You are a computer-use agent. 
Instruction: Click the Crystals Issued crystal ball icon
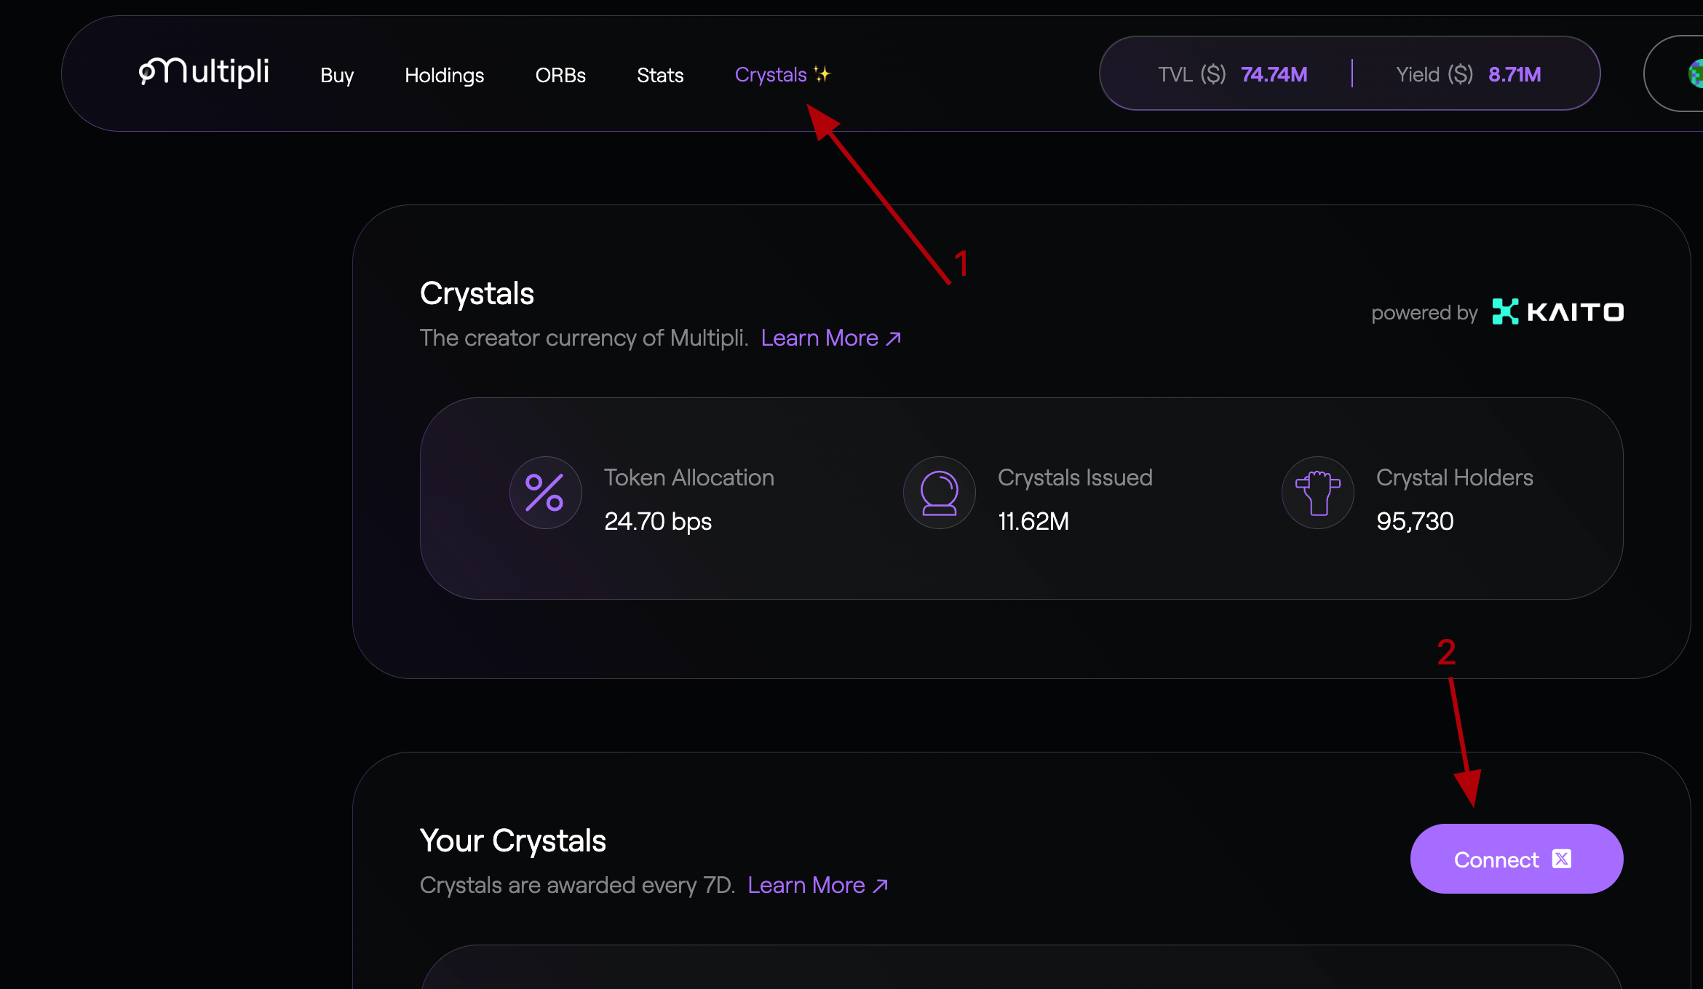(x=939, y=493)
